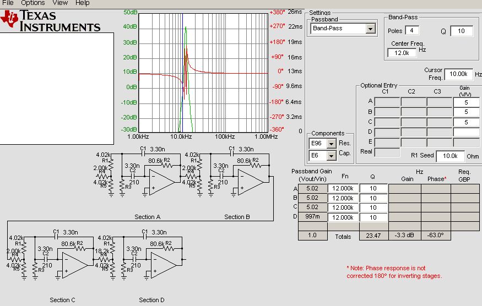Viewport: 482px width, 306px height.
Task: Click the op-amp symbol in Section D
Action: 164,265
